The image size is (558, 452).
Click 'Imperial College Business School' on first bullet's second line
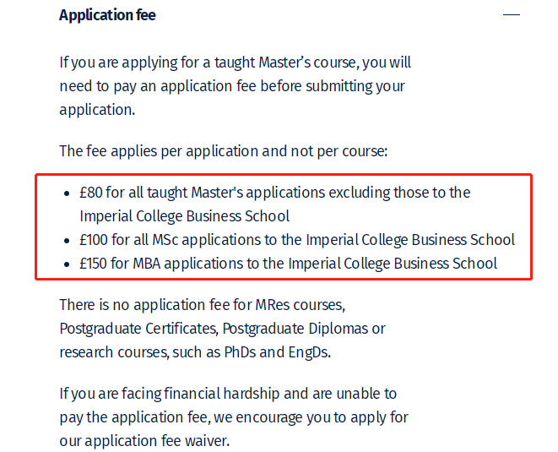click(x=185, y=216)
